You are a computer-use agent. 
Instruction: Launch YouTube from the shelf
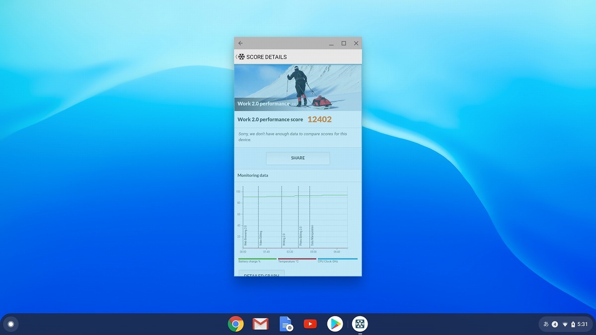coord(310,324)
